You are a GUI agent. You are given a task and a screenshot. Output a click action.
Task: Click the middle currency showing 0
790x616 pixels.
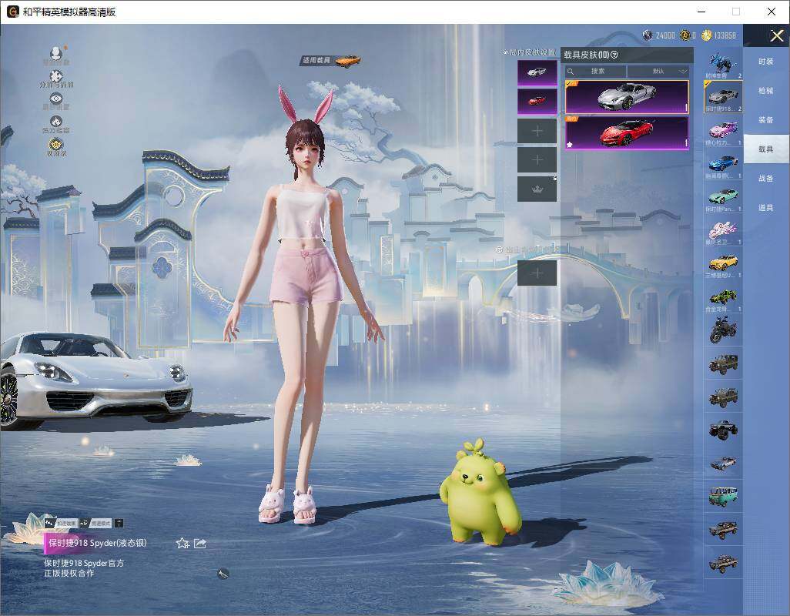point(688,35)
